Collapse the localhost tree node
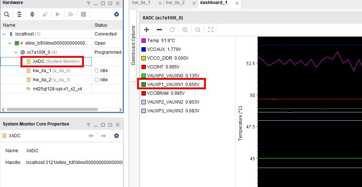The width and height of the screenshot is (362, 187). point(4,34)
